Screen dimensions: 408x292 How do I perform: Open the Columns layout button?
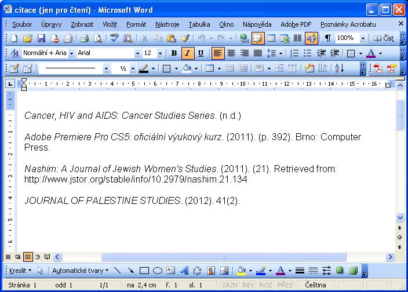coord(298,38)
